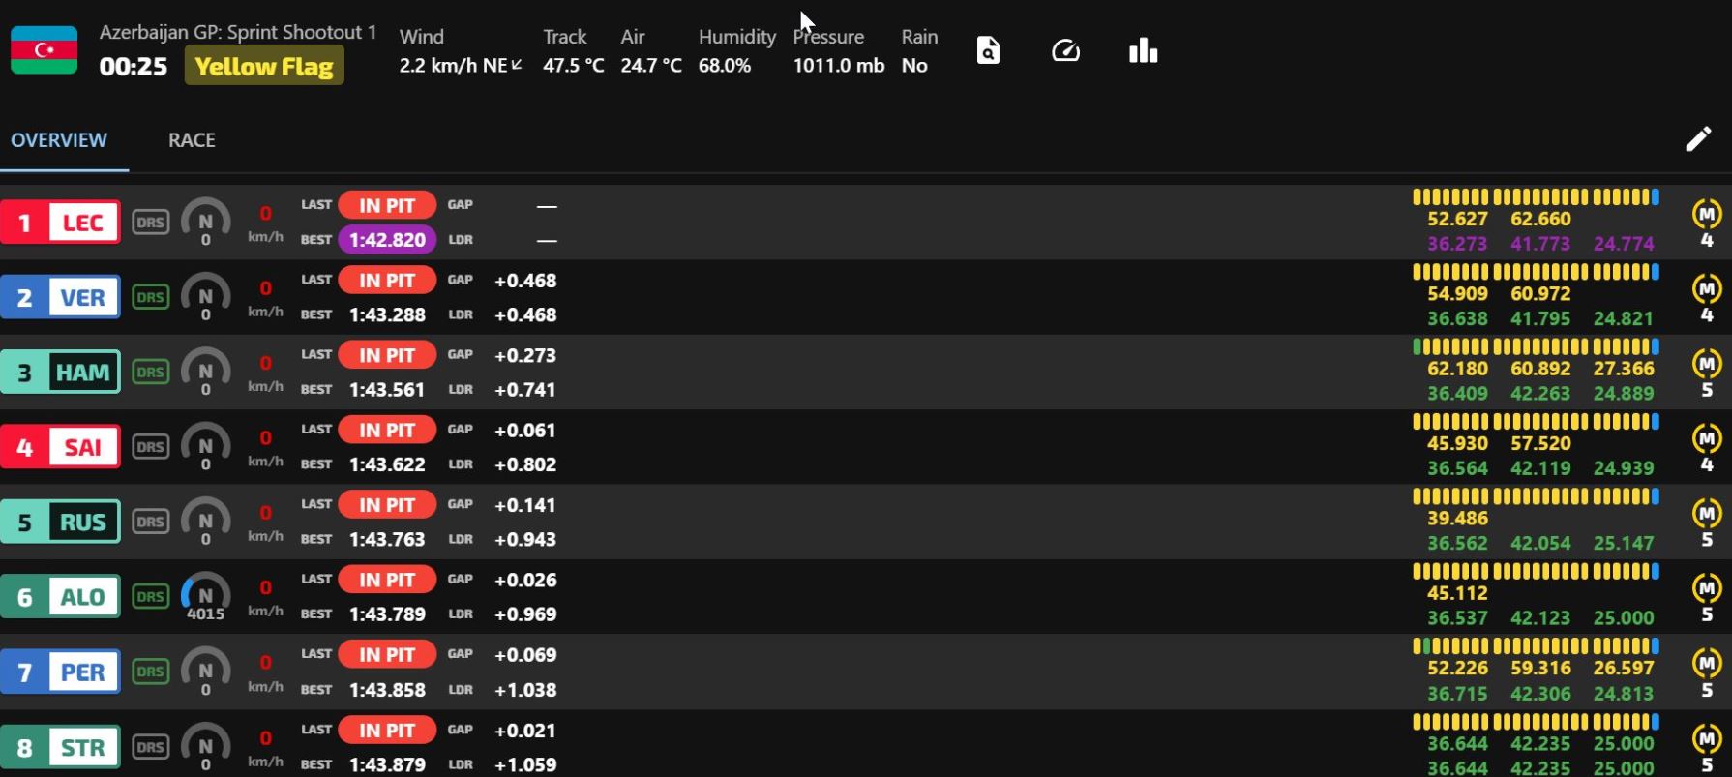Image resolution: width=1732 pixels, height=777 pixels.
Task: Click HAM's sector time 27.366
Action: point(1624,369)
